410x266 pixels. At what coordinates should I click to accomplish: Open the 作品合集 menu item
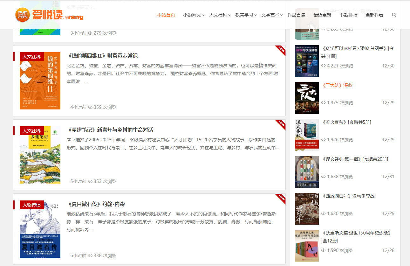pos(296,15)
